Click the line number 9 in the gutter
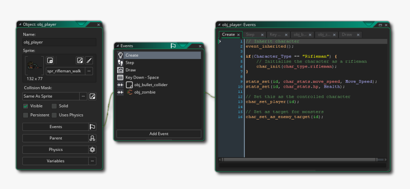 coord(242,81)
